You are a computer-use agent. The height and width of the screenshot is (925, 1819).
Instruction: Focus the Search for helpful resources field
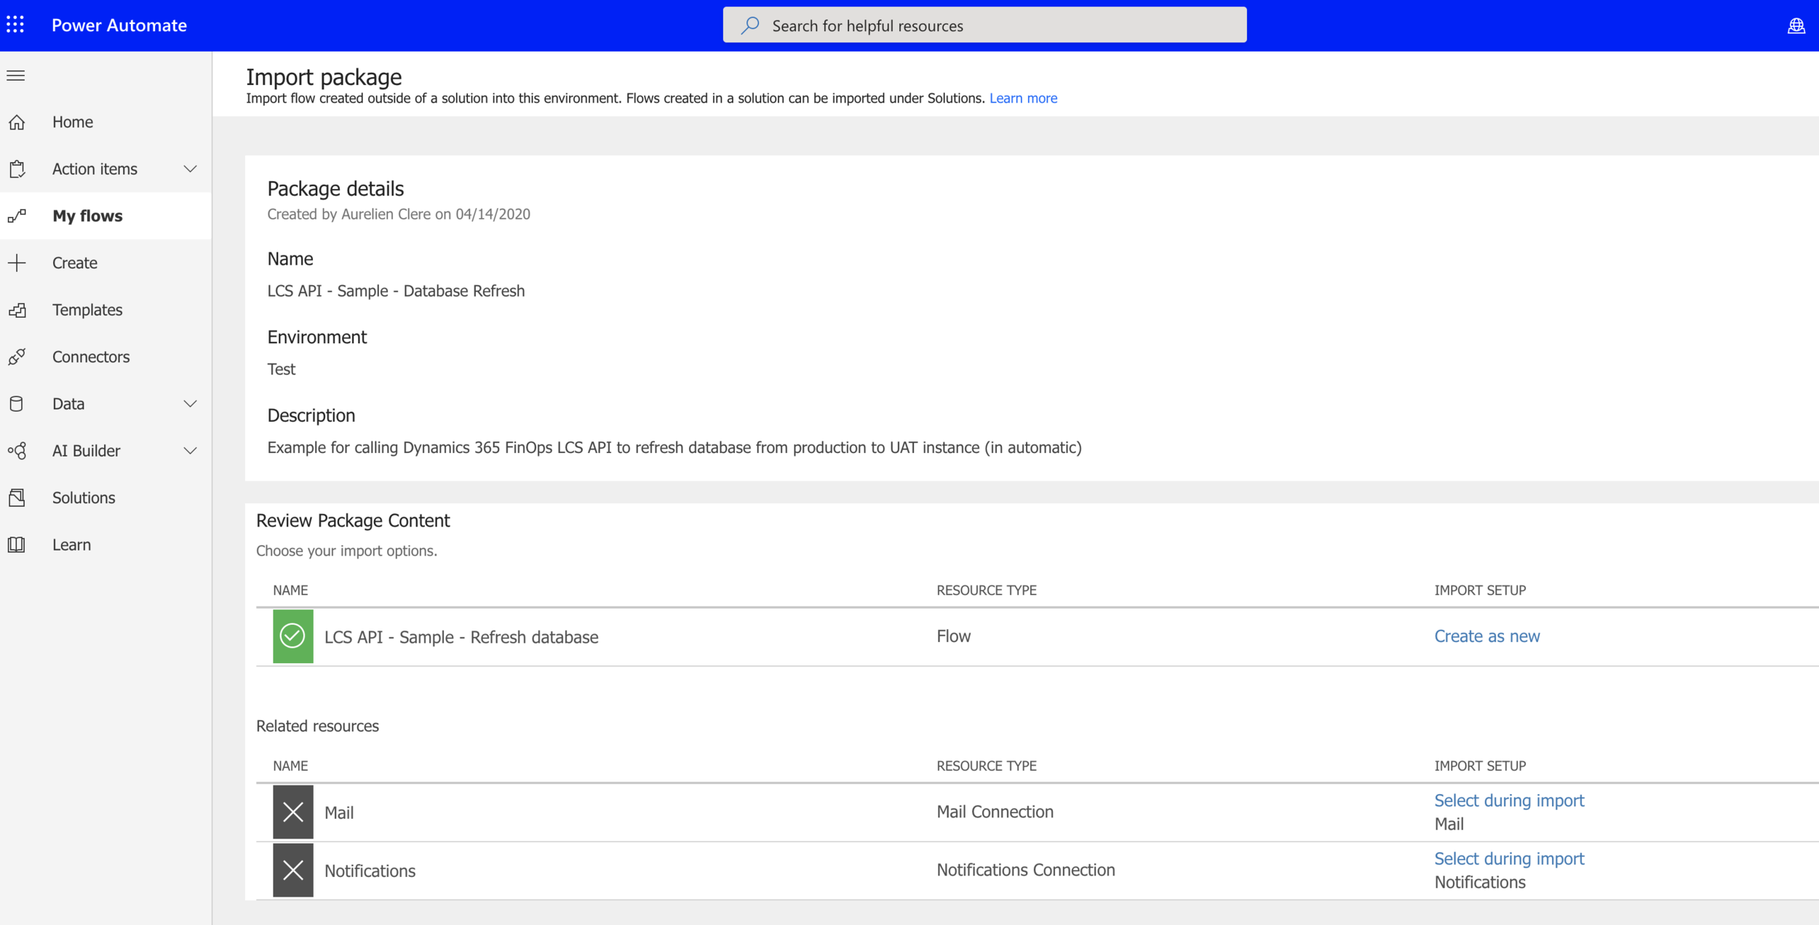point(984,25)
